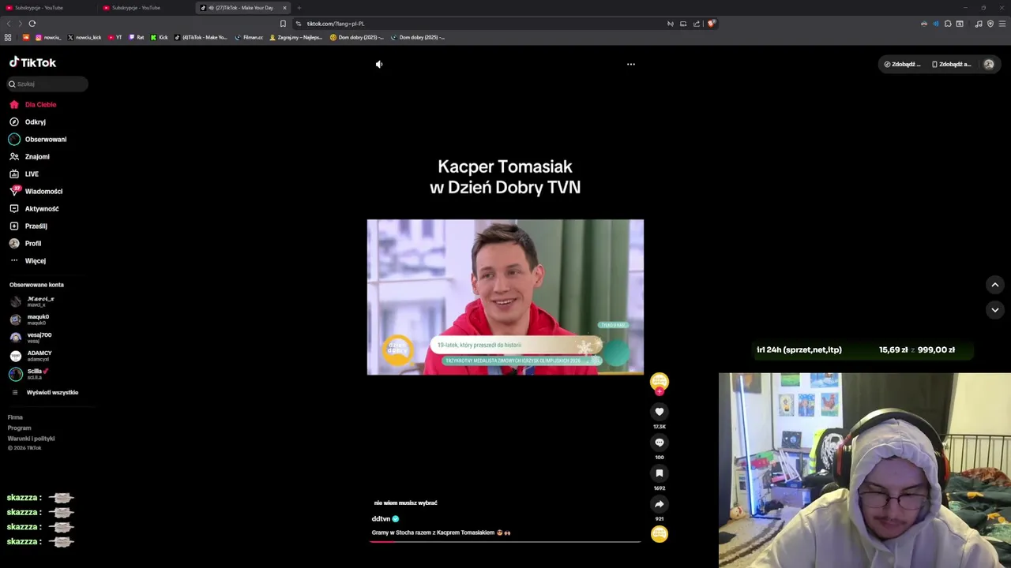The width and height of the screenshot is (1011, 568).
Task: Open the Filman.cc bookmark
Action: 249,37
